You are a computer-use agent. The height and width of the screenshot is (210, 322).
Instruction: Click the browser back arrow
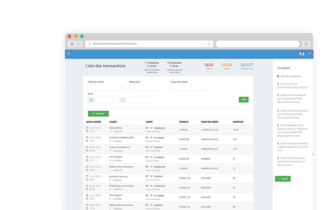(71, 44)
